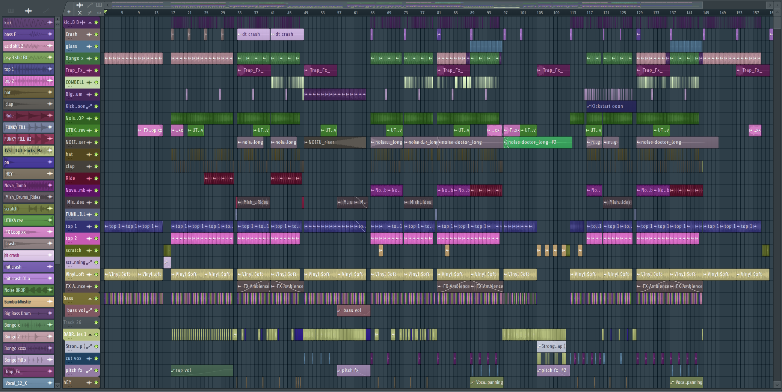Click the picker panel scroll down arrow
The image size is (782, 392).
pos(57,386)
